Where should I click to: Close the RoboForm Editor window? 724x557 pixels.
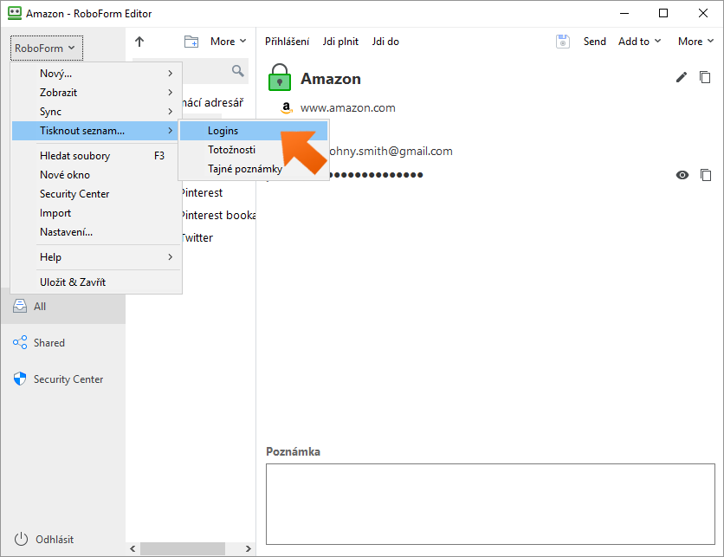pyautogui.click(x=703, y=13)
